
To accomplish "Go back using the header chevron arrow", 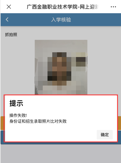I will coord(7,20).
